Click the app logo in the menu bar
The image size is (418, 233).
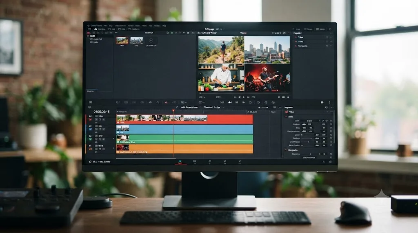click(x=88, y=26)
